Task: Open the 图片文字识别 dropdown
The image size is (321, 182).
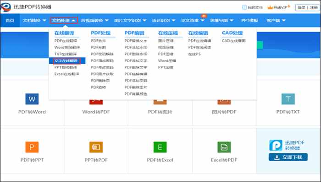Action: click(x=130, y=21)
